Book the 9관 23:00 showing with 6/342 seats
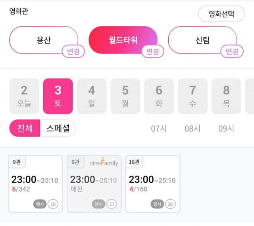 [x=35, y=184]
